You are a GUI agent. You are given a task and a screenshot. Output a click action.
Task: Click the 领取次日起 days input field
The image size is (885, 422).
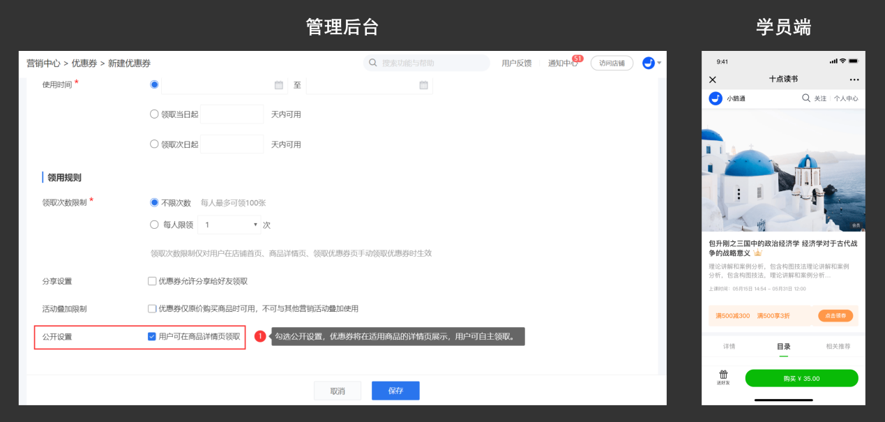(x=232, y=144)
